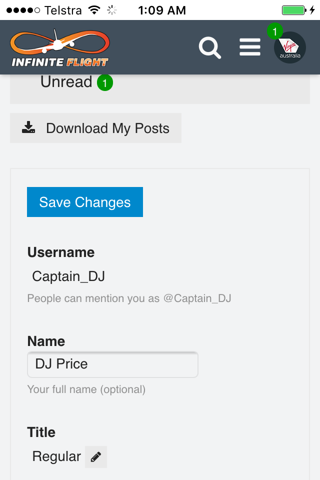The image size is (320, 480).
Task: Tap the Username label
Action: (60, 252)
